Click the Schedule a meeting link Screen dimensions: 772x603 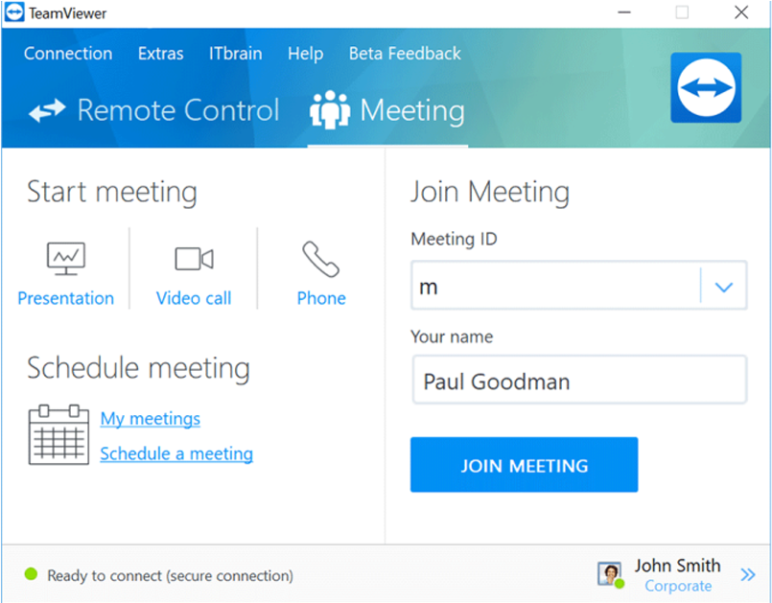tap(176, 453)
